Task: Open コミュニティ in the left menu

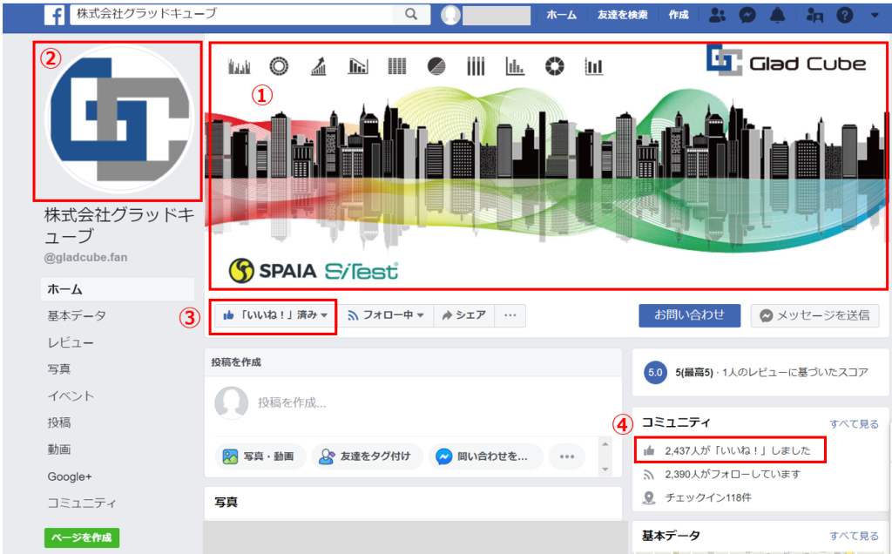Action: 82,503
